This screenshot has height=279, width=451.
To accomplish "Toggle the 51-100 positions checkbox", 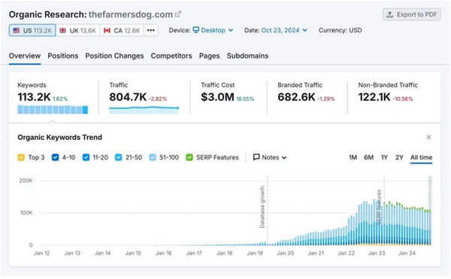I will click(x=153, y=157).
